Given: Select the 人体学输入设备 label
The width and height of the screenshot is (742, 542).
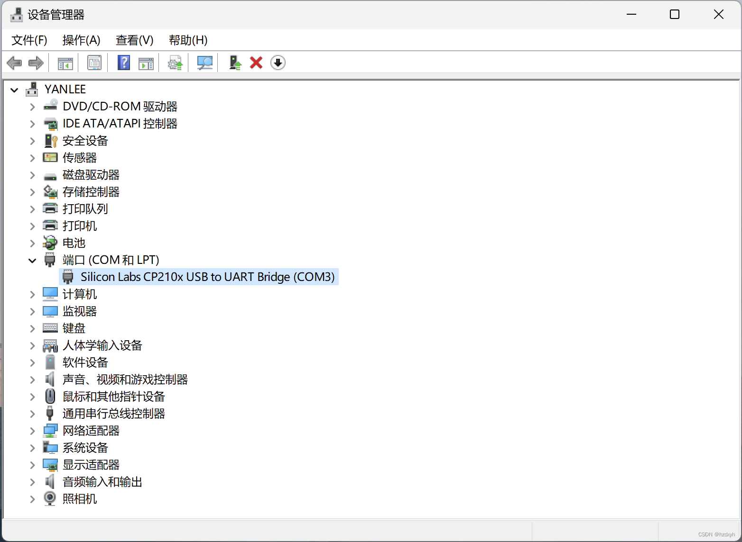Looking at the screenshot, I should pyautogui.click(x=102, y=345).
